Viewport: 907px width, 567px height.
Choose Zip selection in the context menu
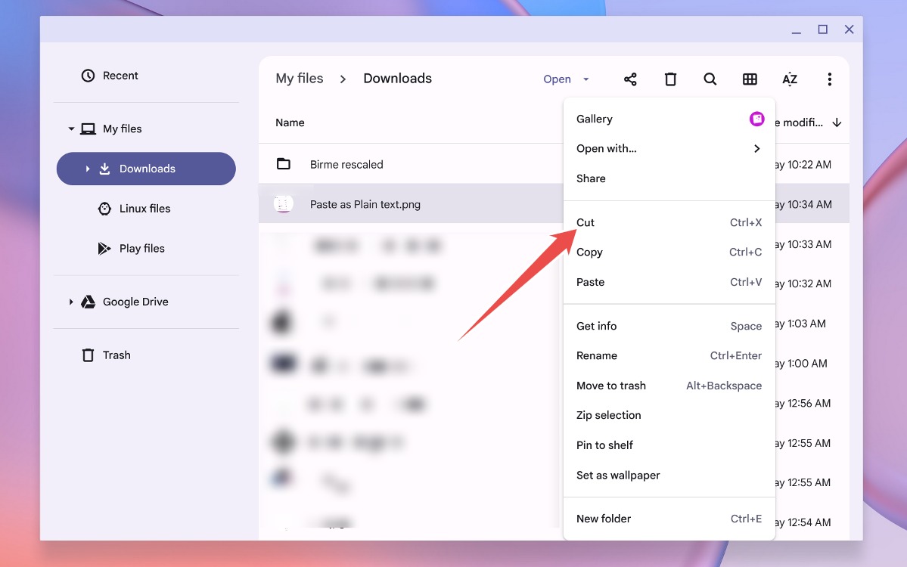[x=608, y=414]
